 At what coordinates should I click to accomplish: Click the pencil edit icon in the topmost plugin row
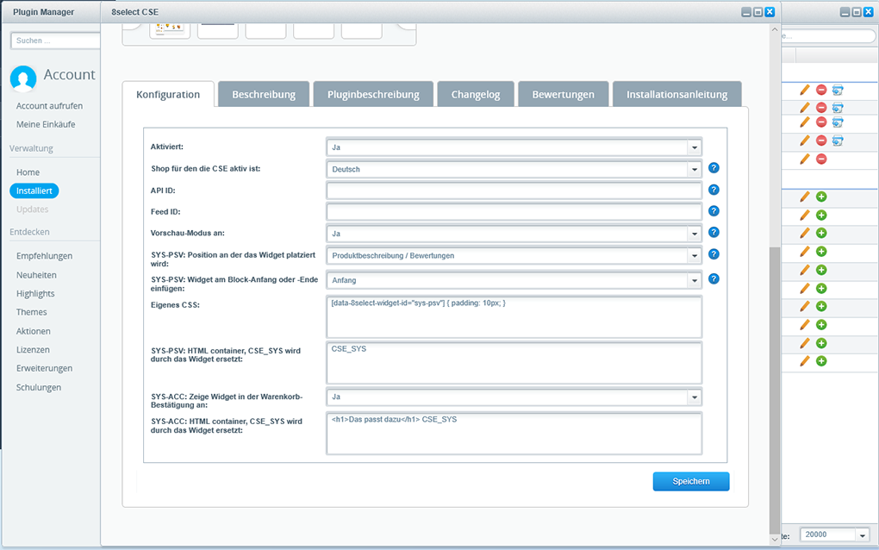point(805,89)
